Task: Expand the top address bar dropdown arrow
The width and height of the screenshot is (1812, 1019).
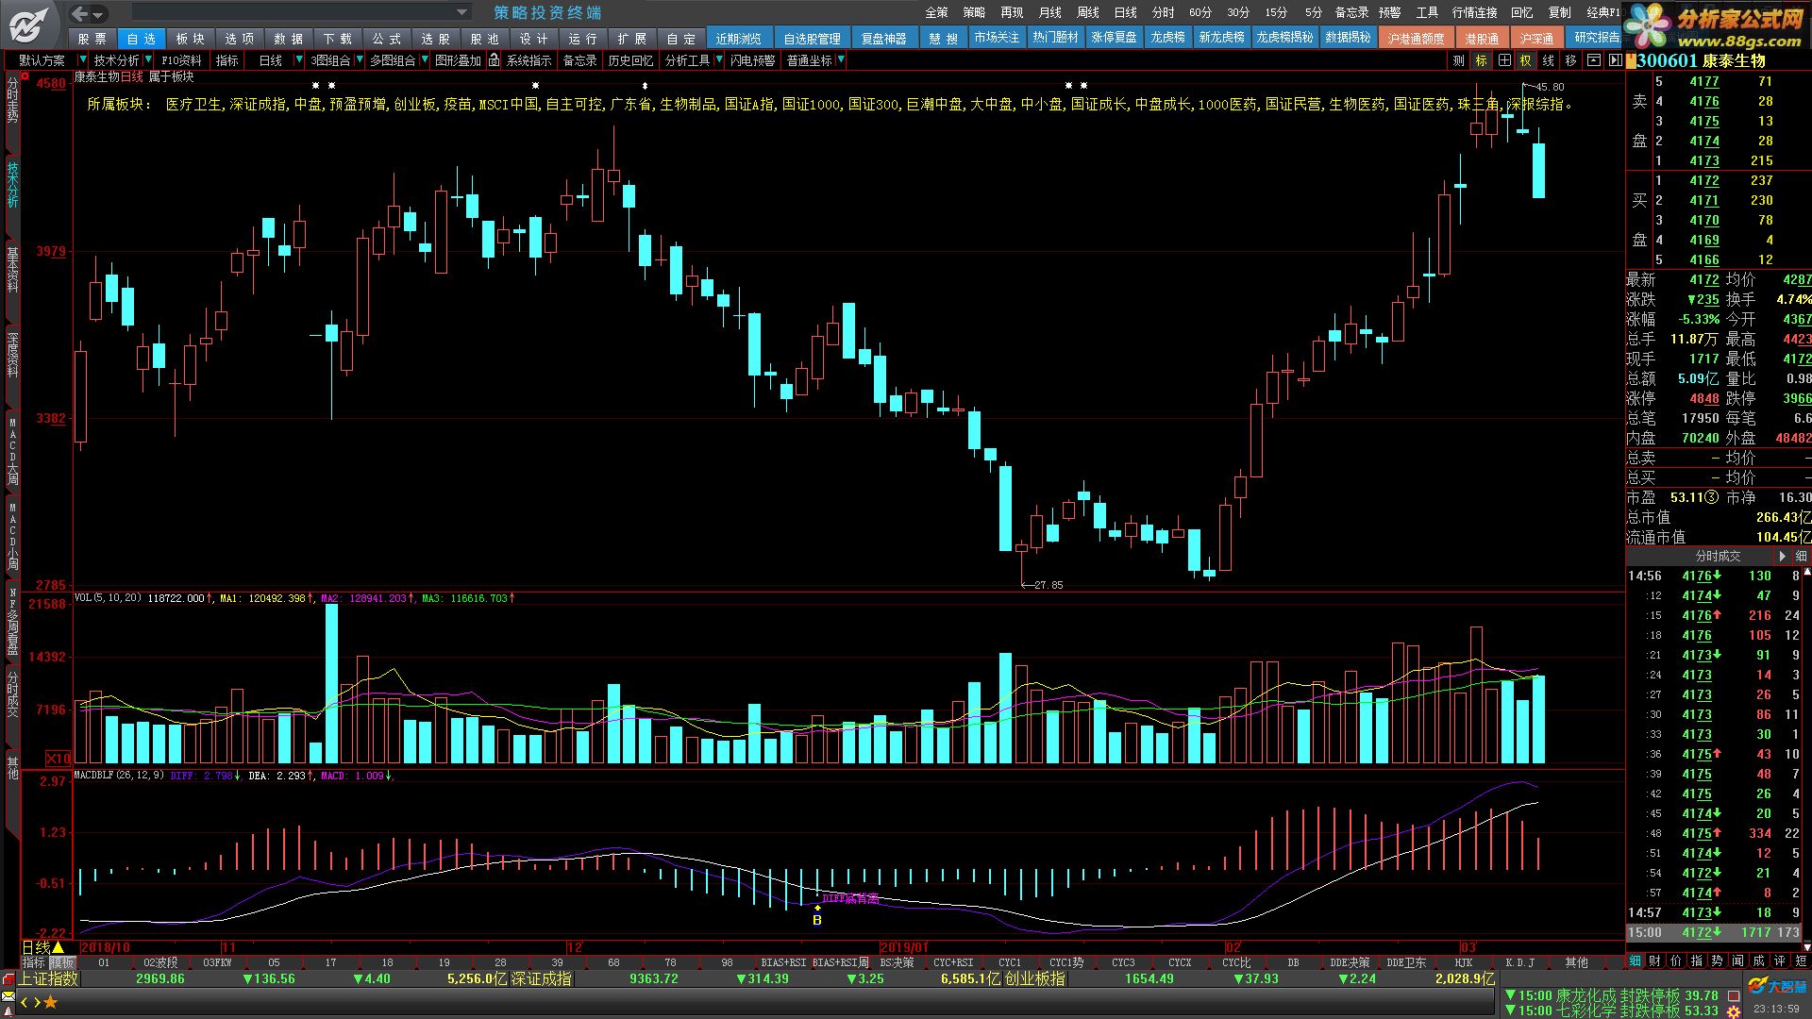Action: (x=461, y=12)
